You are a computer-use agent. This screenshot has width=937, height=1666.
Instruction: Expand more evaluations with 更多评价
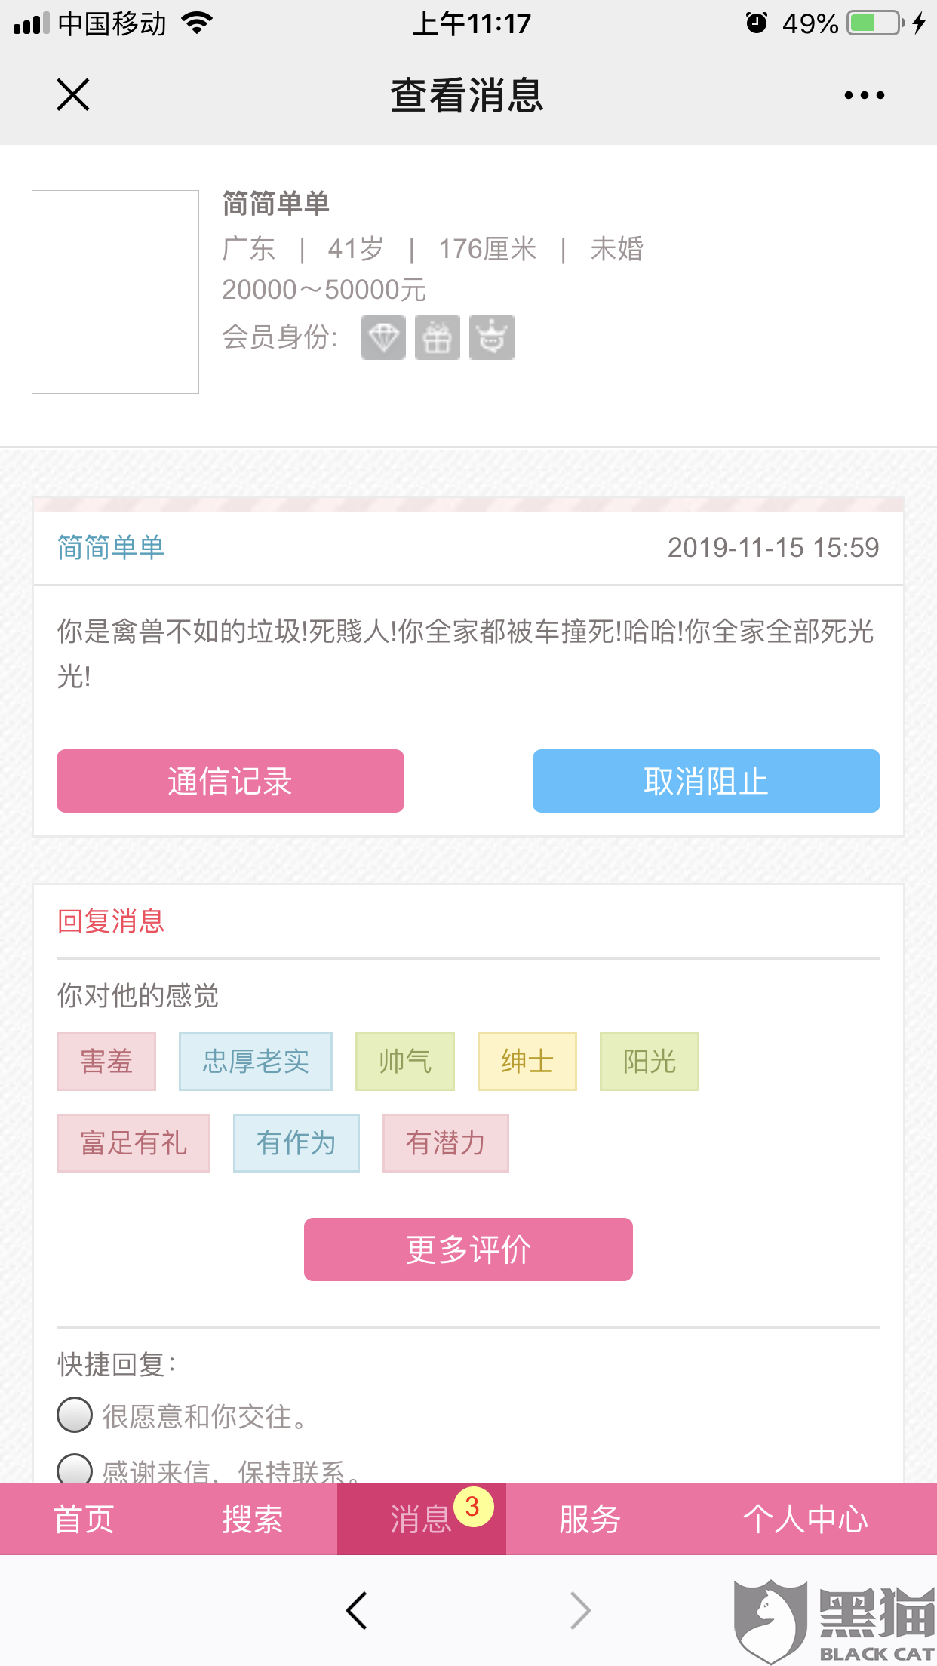468,1249
